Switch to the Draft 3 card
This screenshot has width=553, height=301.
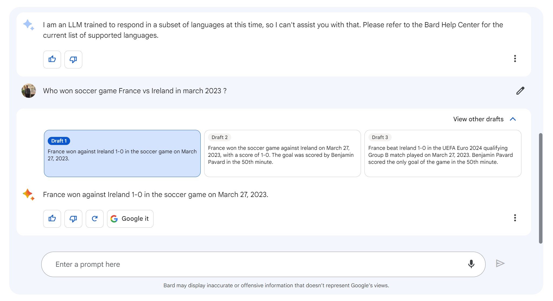pyautogui.click(x=443, y=153)
